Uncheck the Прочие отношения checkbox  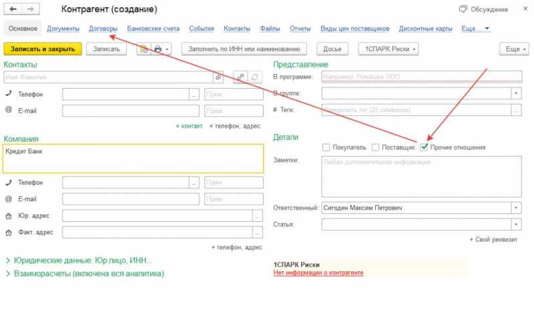click(x=424, y=147)
